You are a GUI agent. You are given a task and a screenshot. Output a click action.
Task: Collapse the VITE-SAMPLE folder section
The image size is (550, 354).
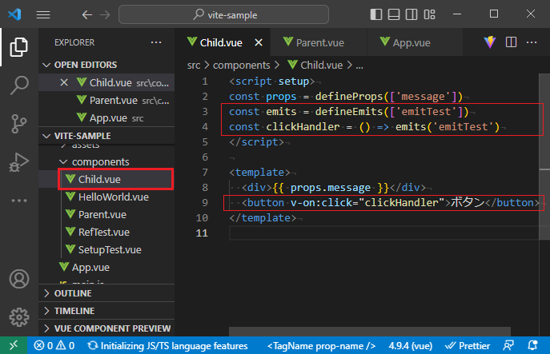(x=106, y=136)
